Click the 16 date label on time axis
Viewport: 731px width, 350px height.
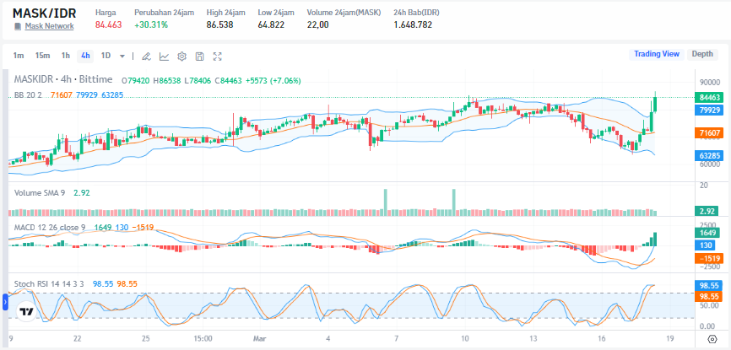(x=602, y=338)
